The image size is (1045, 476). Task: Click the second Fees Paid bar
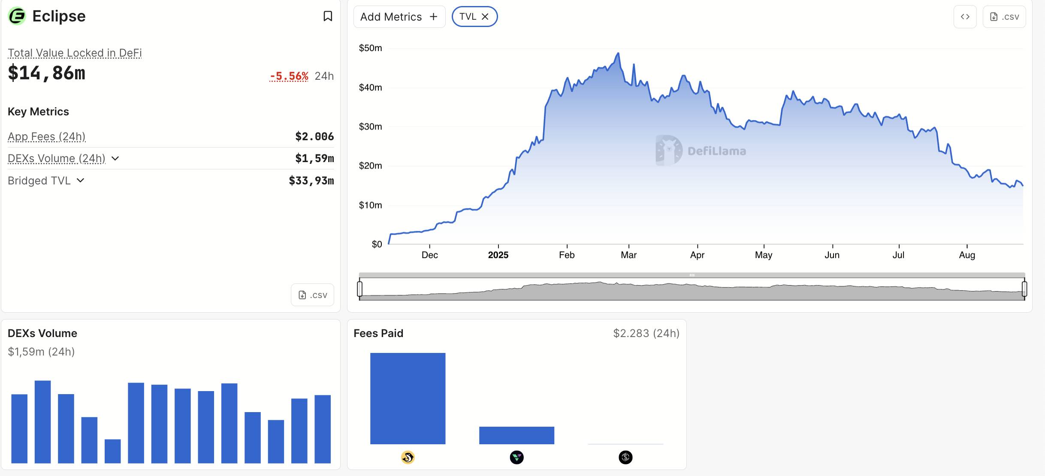click(516, 435)
